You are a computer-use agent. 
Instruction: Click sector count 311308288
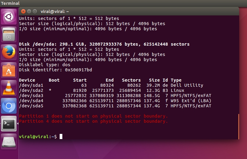point(129,96)
